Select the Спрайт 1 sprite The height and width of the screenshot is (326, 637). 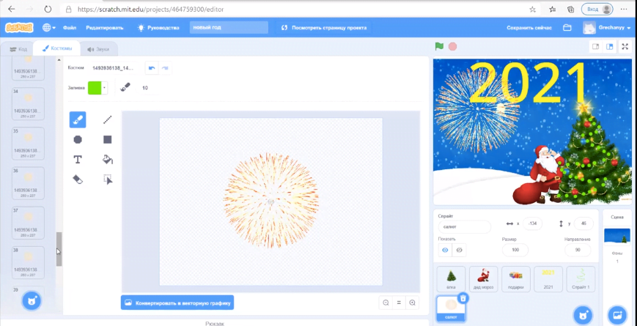[x=581, y=279]
